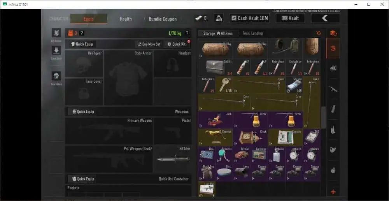This screenshot has width=389, height=201.
Task: Click the 1/70 kg weight value
Action: point(175,33)
